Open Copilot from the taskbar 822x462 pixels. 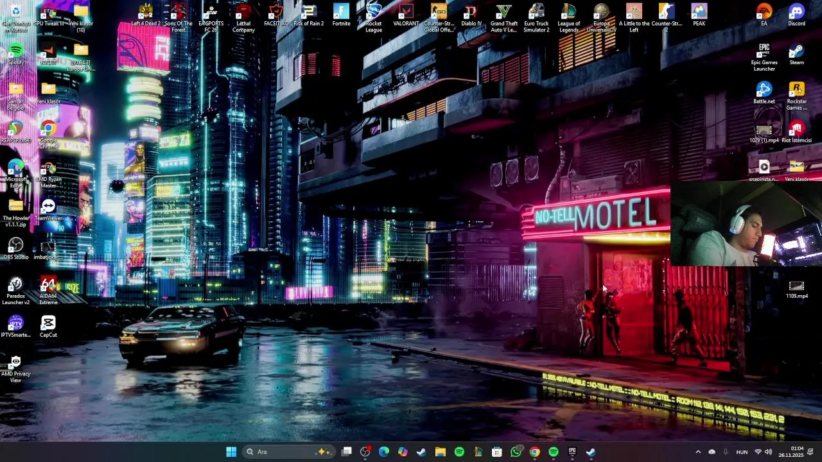tap(403, 452)
